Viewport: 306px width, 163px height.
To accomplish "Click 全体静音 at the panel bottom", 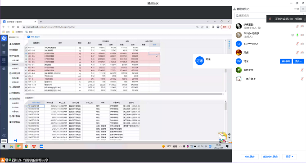I will click(x=250, y=157).
